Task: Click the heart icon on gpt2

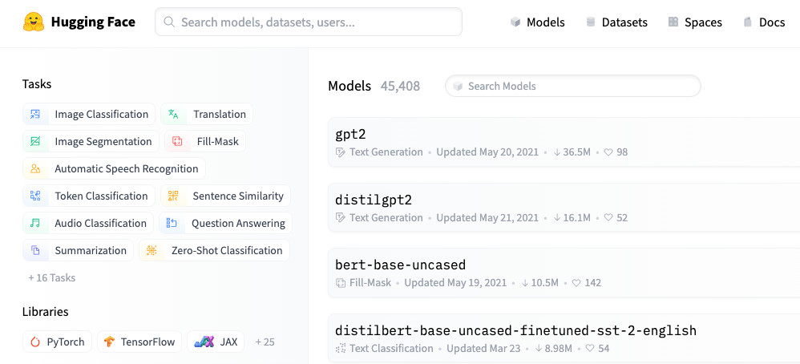Action: click(608, 152)
